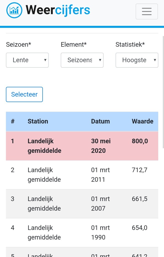Click the 712,7 value cell
The height and width of the screenshot is (257, 164).
point(140,170)
